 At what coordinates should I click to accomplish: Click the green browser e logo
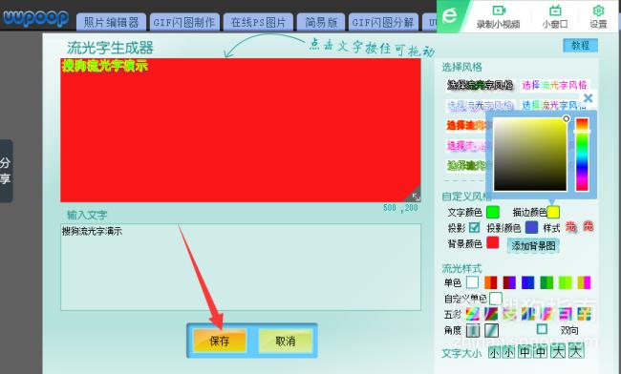449,16
